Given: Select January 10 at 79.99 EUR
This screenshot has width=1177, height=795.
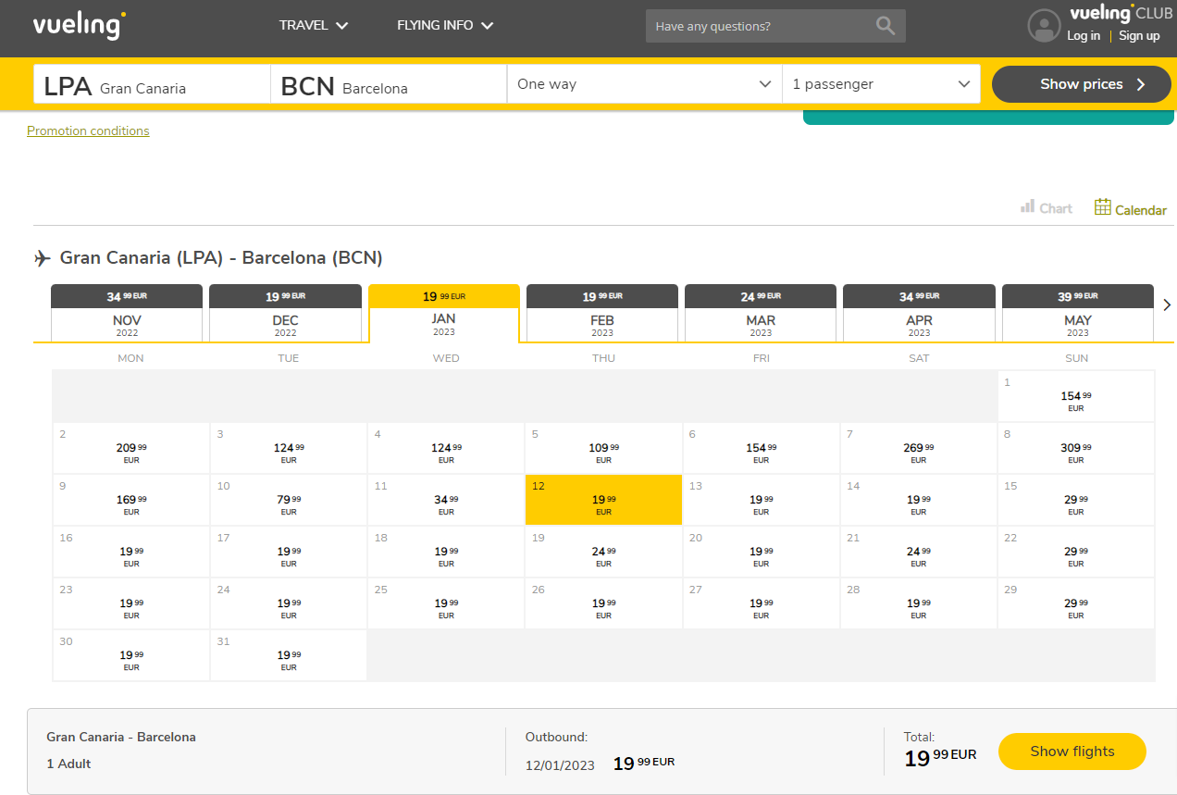Looking at the screenshot, I should coord(289,500).
